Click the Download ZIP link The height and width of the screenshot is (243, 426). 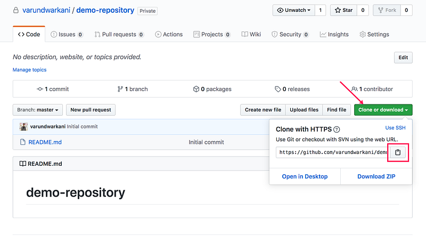(376, 176)
